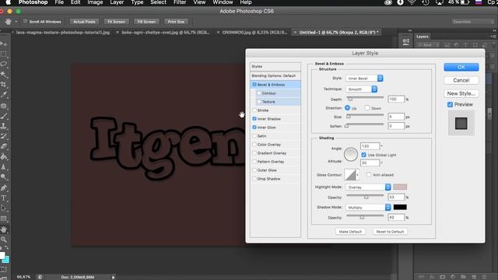Select the Clone Stamp tool
Viewport: 498px width, 280px height.
tap(4, 126)
